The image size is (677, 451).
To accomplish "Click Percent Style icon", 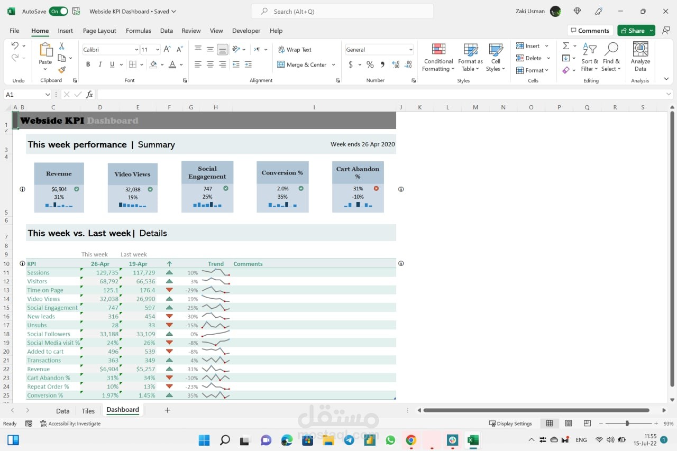I will click(x=370, y=65).
